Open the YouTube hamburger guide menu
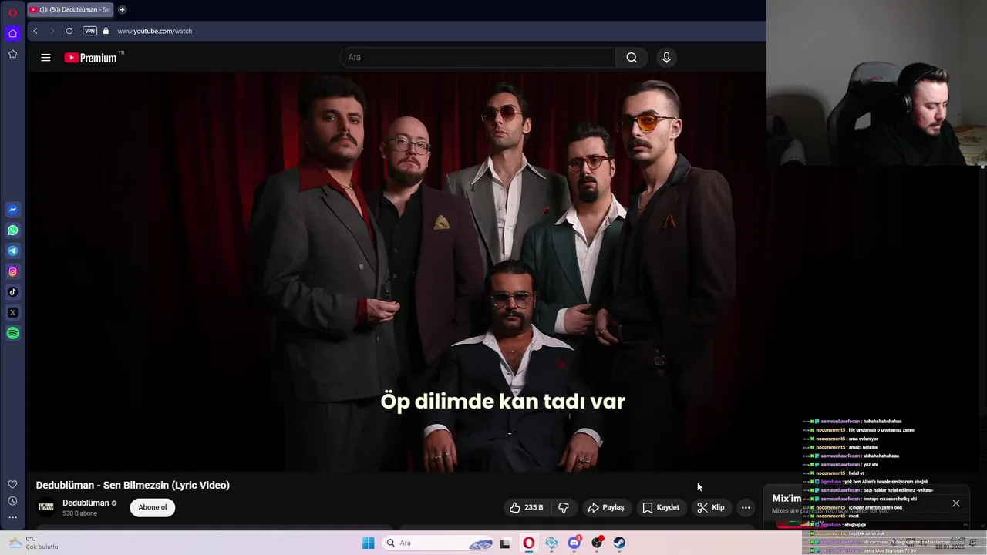This screenshot has width=987, height=555. pyautogui.click(x=45, y=58)
